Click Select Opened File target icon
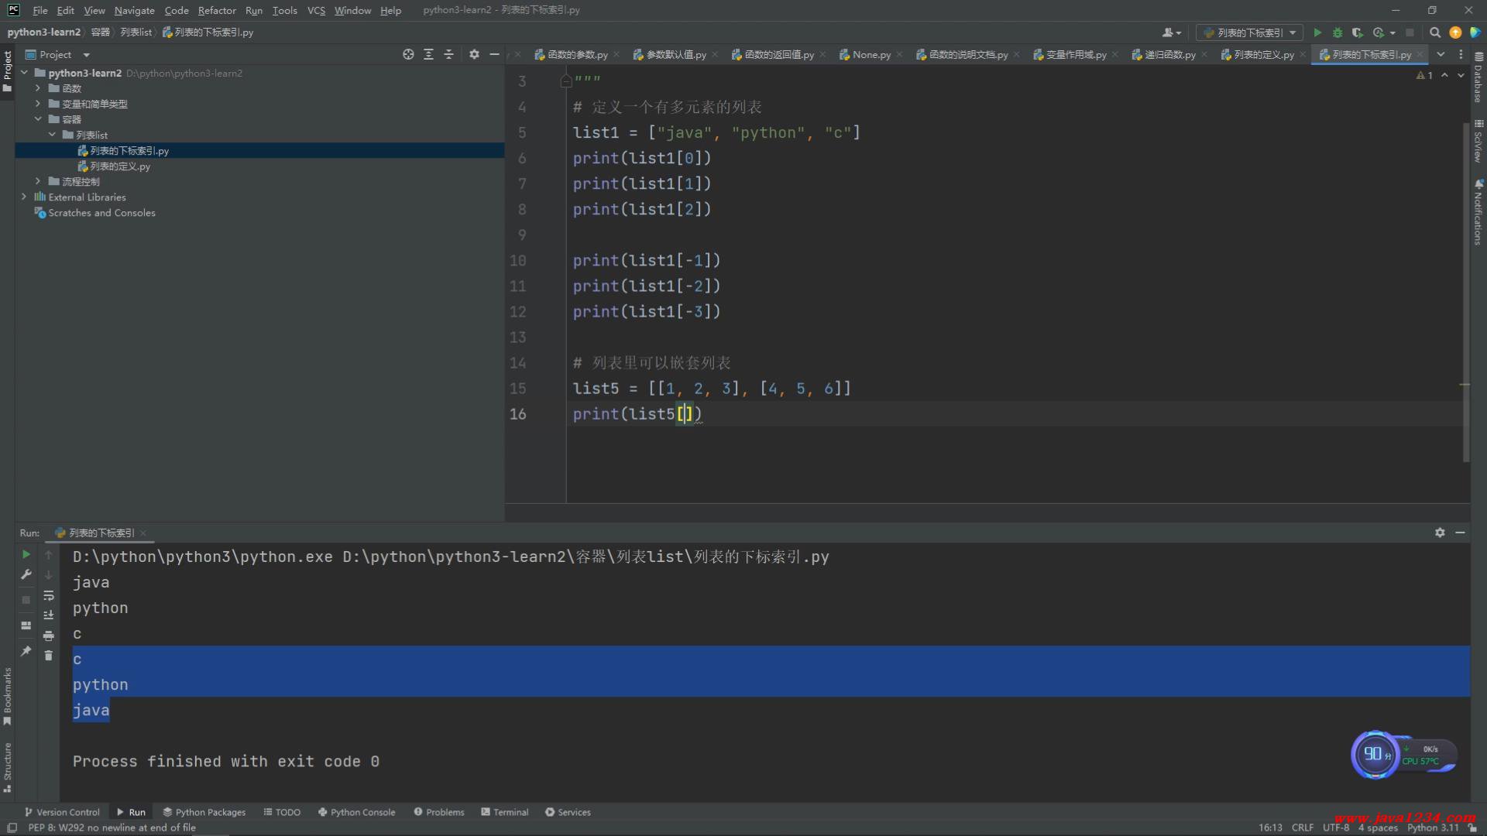Image resolution: width=1487 pixels, height=836 pixels. [x=408, y=54]
